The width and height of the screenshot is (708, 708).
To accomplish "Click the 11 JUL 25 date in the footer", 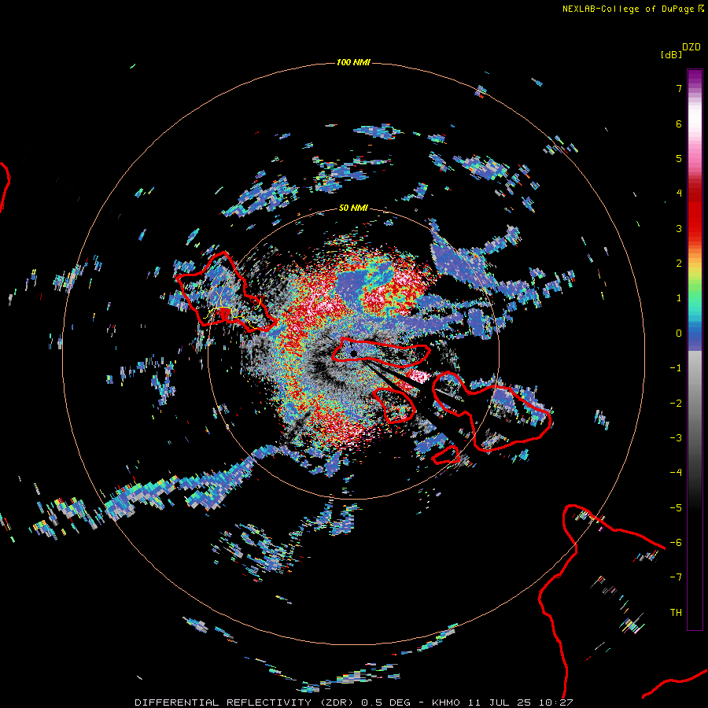I will pyautogui.click(x=499, y=702).
